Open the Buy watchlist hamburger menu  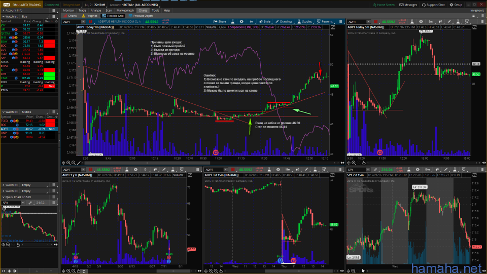click(54, 16)
